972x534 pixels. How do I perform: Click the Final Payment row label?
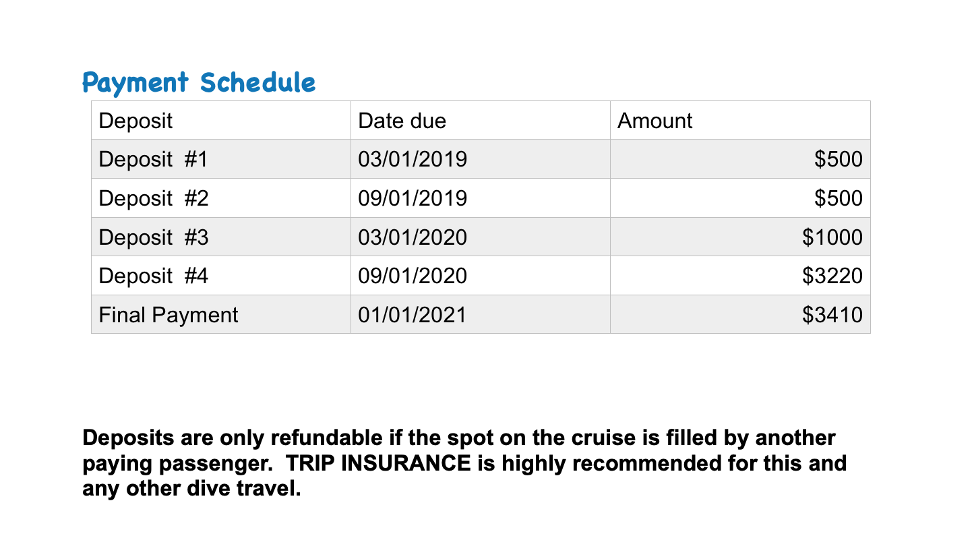point(221,314)
